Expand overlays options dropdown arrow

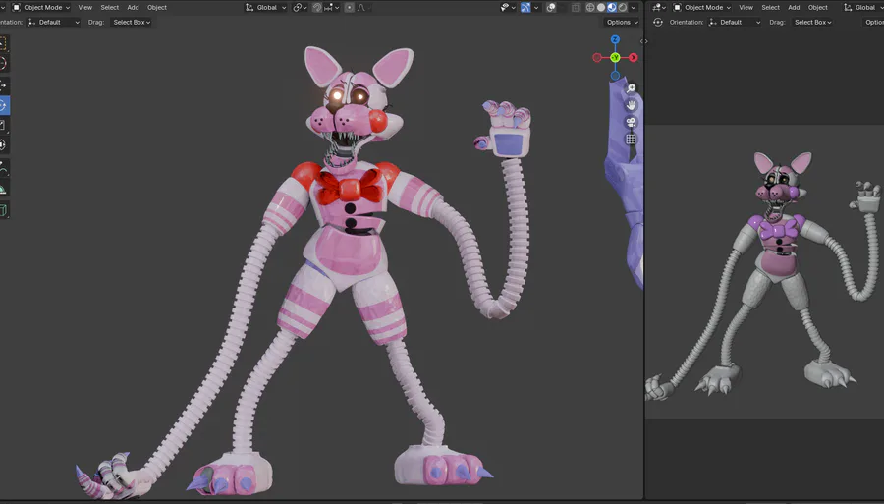[x=562, y=7]
